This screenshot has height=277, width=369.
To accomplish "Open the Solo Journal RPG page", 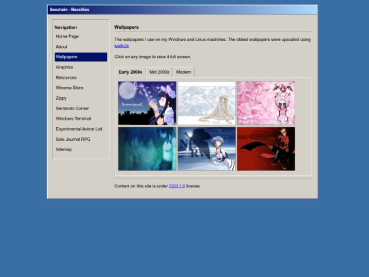I will 81,140.
